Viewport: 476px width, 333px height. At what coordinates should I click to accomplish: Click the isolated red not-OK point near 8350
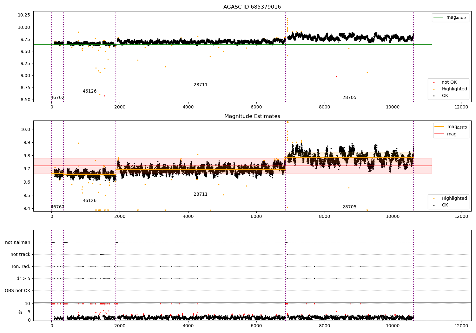(336, 76)
